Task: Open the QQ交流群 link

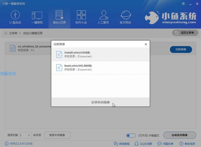Action: click(143, 144)
